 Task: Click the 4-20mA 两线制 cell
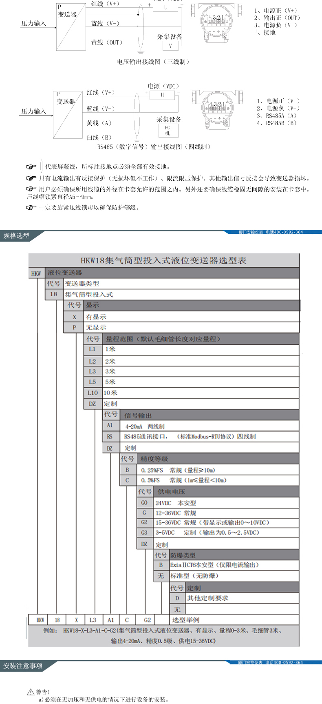point(210,426)
